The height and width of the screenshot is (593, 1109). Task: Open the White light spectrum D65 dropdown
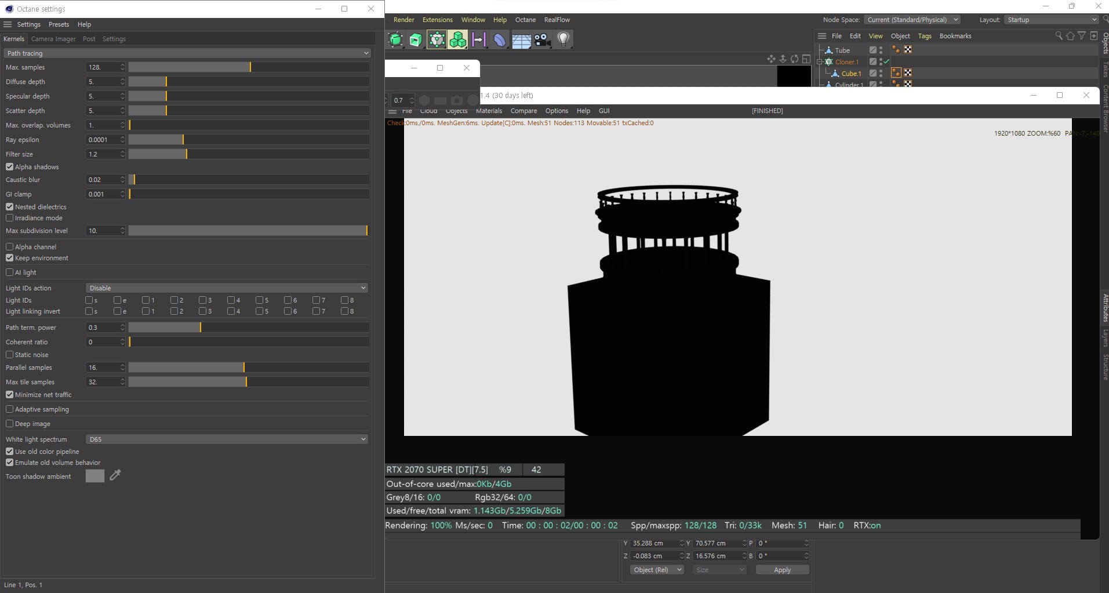click(x=226, y=439)
